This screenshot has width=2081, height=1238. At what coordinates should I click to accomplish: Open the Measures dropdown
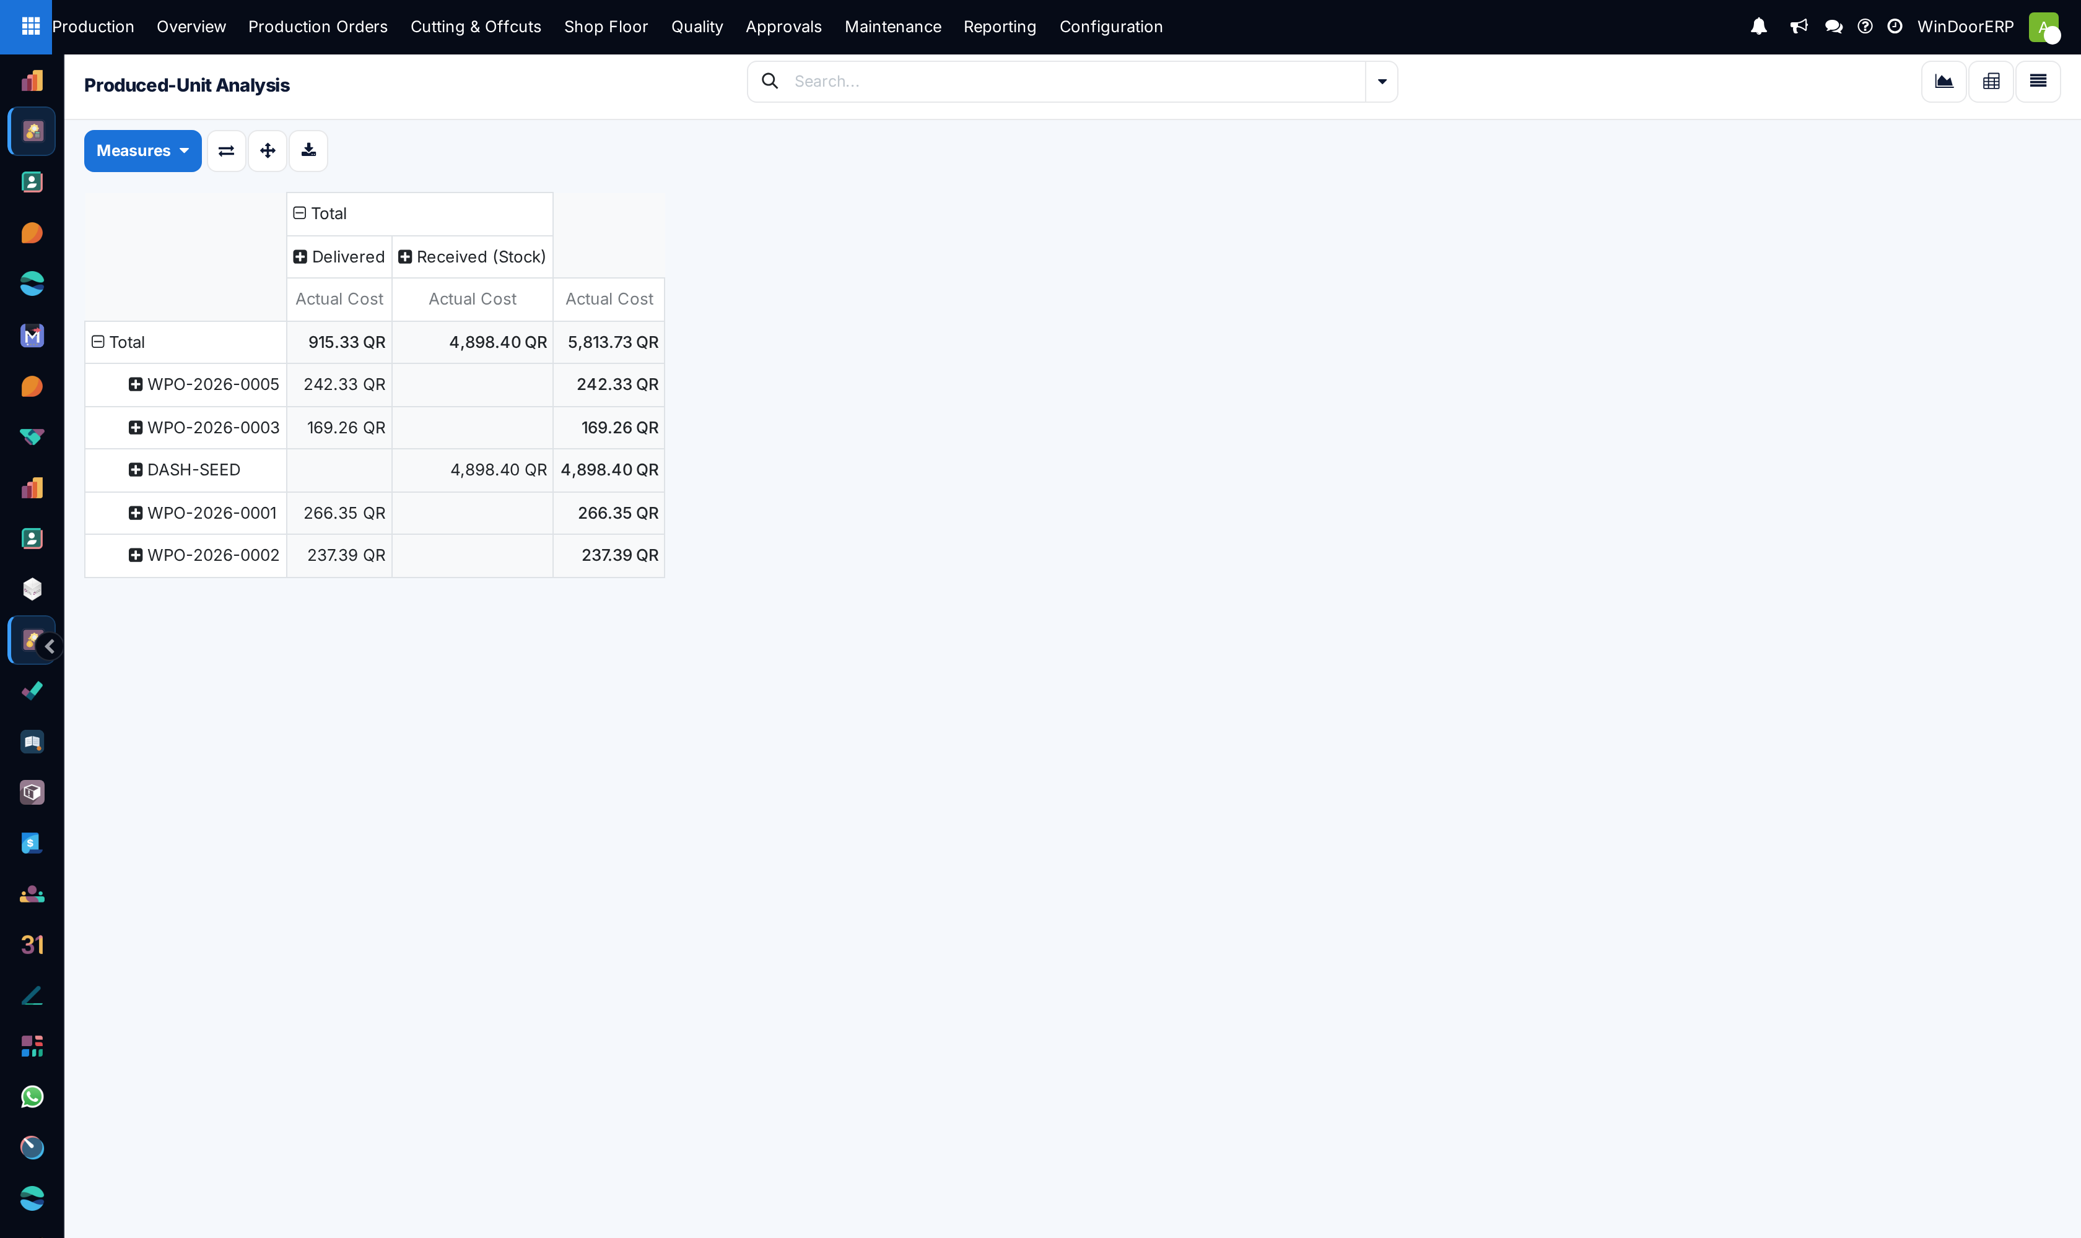click(x=142, y=151)
